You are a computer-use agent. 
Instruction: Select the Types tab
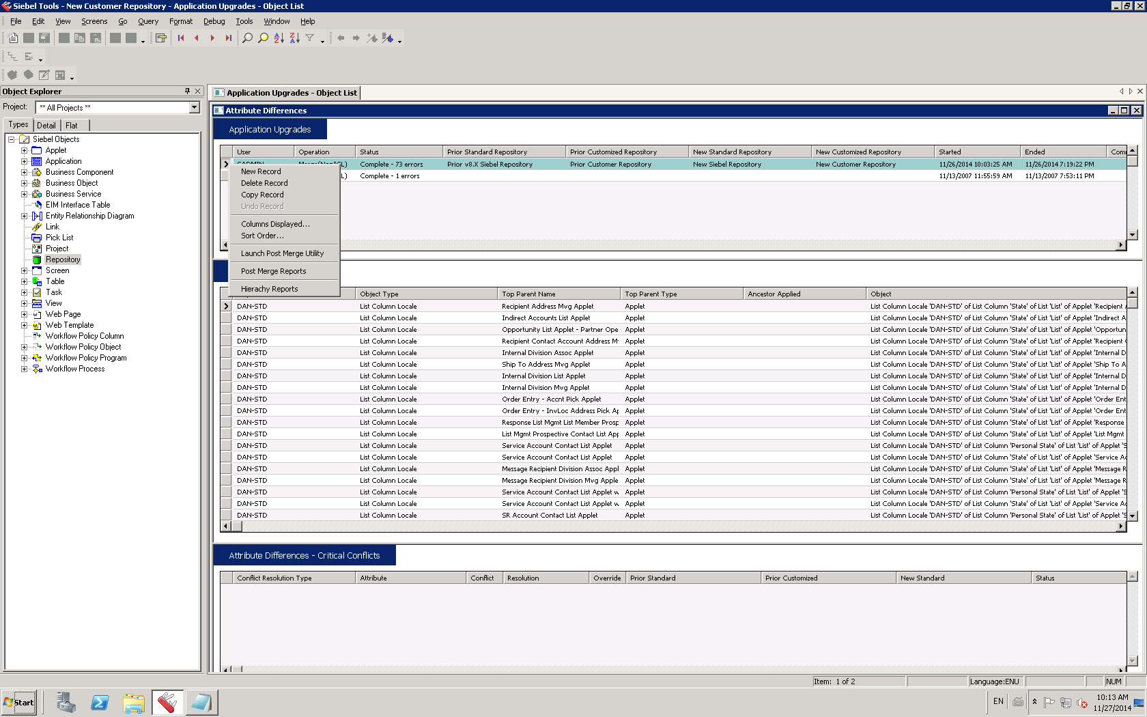18,124
